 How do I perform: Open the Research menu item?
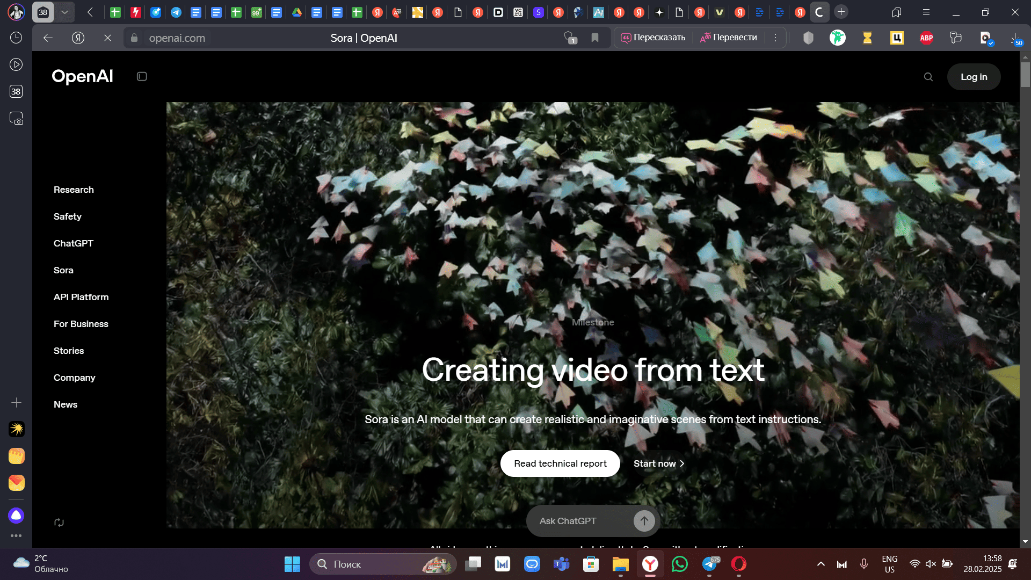click(x=74, y=190)
